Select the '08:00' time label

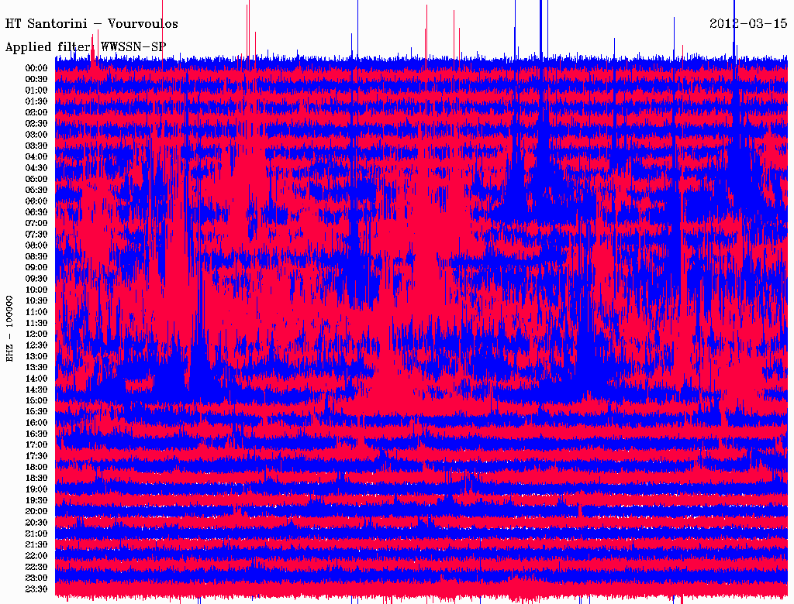pyautogui.click(x=36, y=245)
